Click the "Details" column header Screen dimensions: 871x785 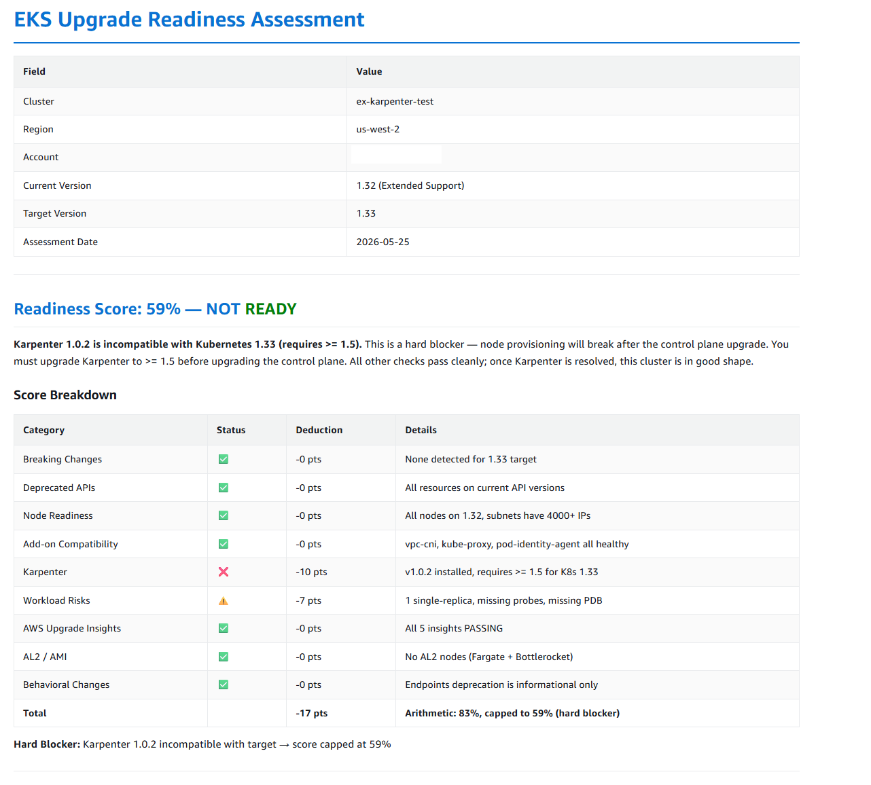(x=421, y=430)
